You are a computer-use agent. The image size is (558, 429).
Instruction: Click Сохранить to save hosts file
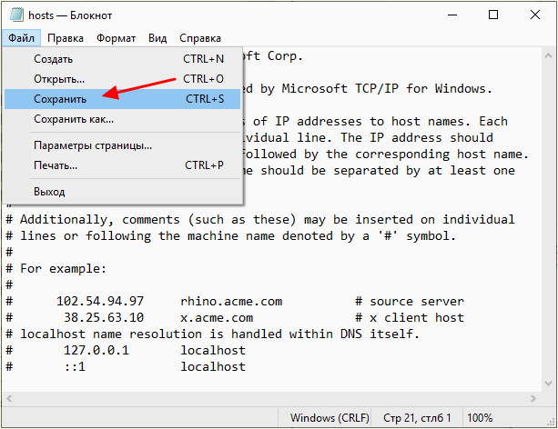122,99
